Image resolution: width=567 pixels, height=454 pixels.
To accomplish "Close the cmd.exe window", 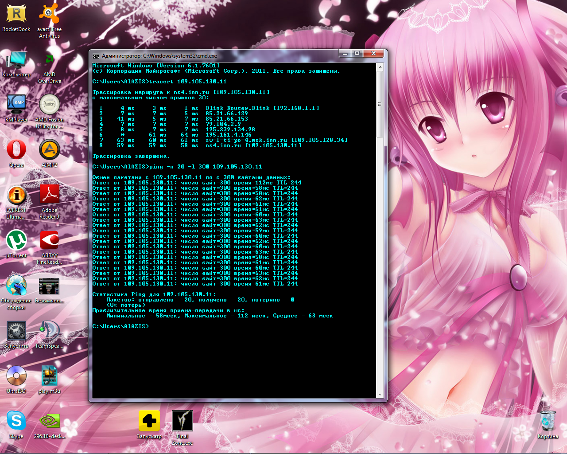I will (x=373, y=53).
